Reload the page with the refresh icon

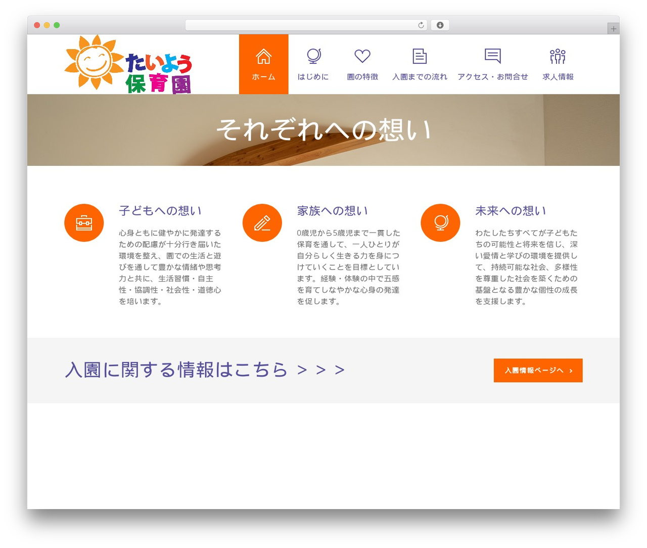[x=421, y=25]
